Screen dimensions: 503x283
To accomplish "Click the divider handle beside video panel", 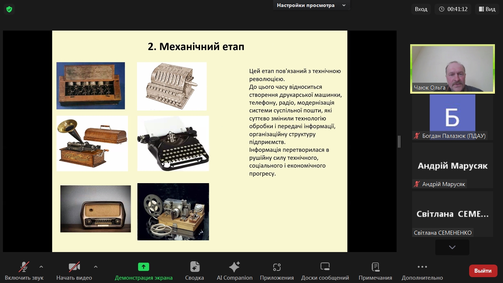I will [399, 141].
